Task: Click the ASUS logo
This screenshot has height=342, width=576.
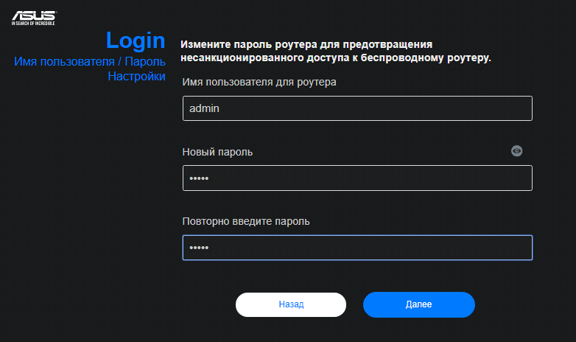Action: tap(33, 15)
